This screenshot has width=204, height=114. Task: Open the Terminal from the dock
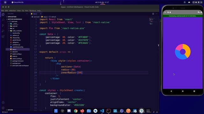click(108, 111)
